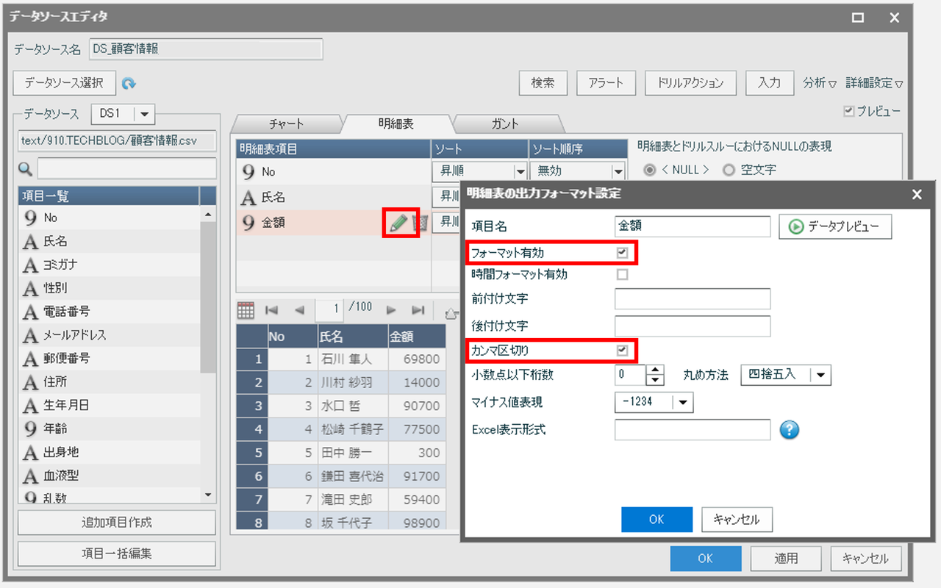Screen dimensions: 941x588
Task: Click the blue refresh icon beside データソース選択
Action: pyautogui.click(x=129, y=84)
